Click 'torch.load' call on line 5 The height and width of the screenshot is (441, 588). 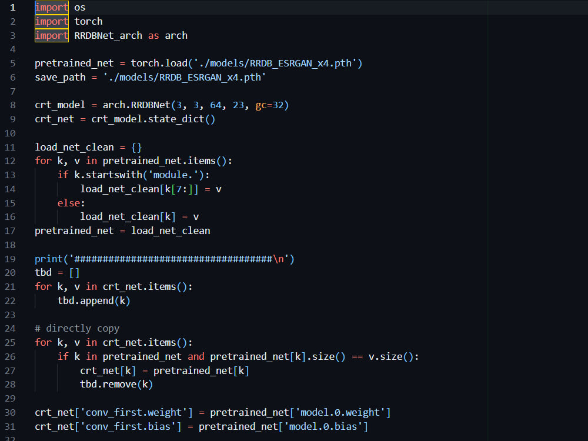[159, 63]
